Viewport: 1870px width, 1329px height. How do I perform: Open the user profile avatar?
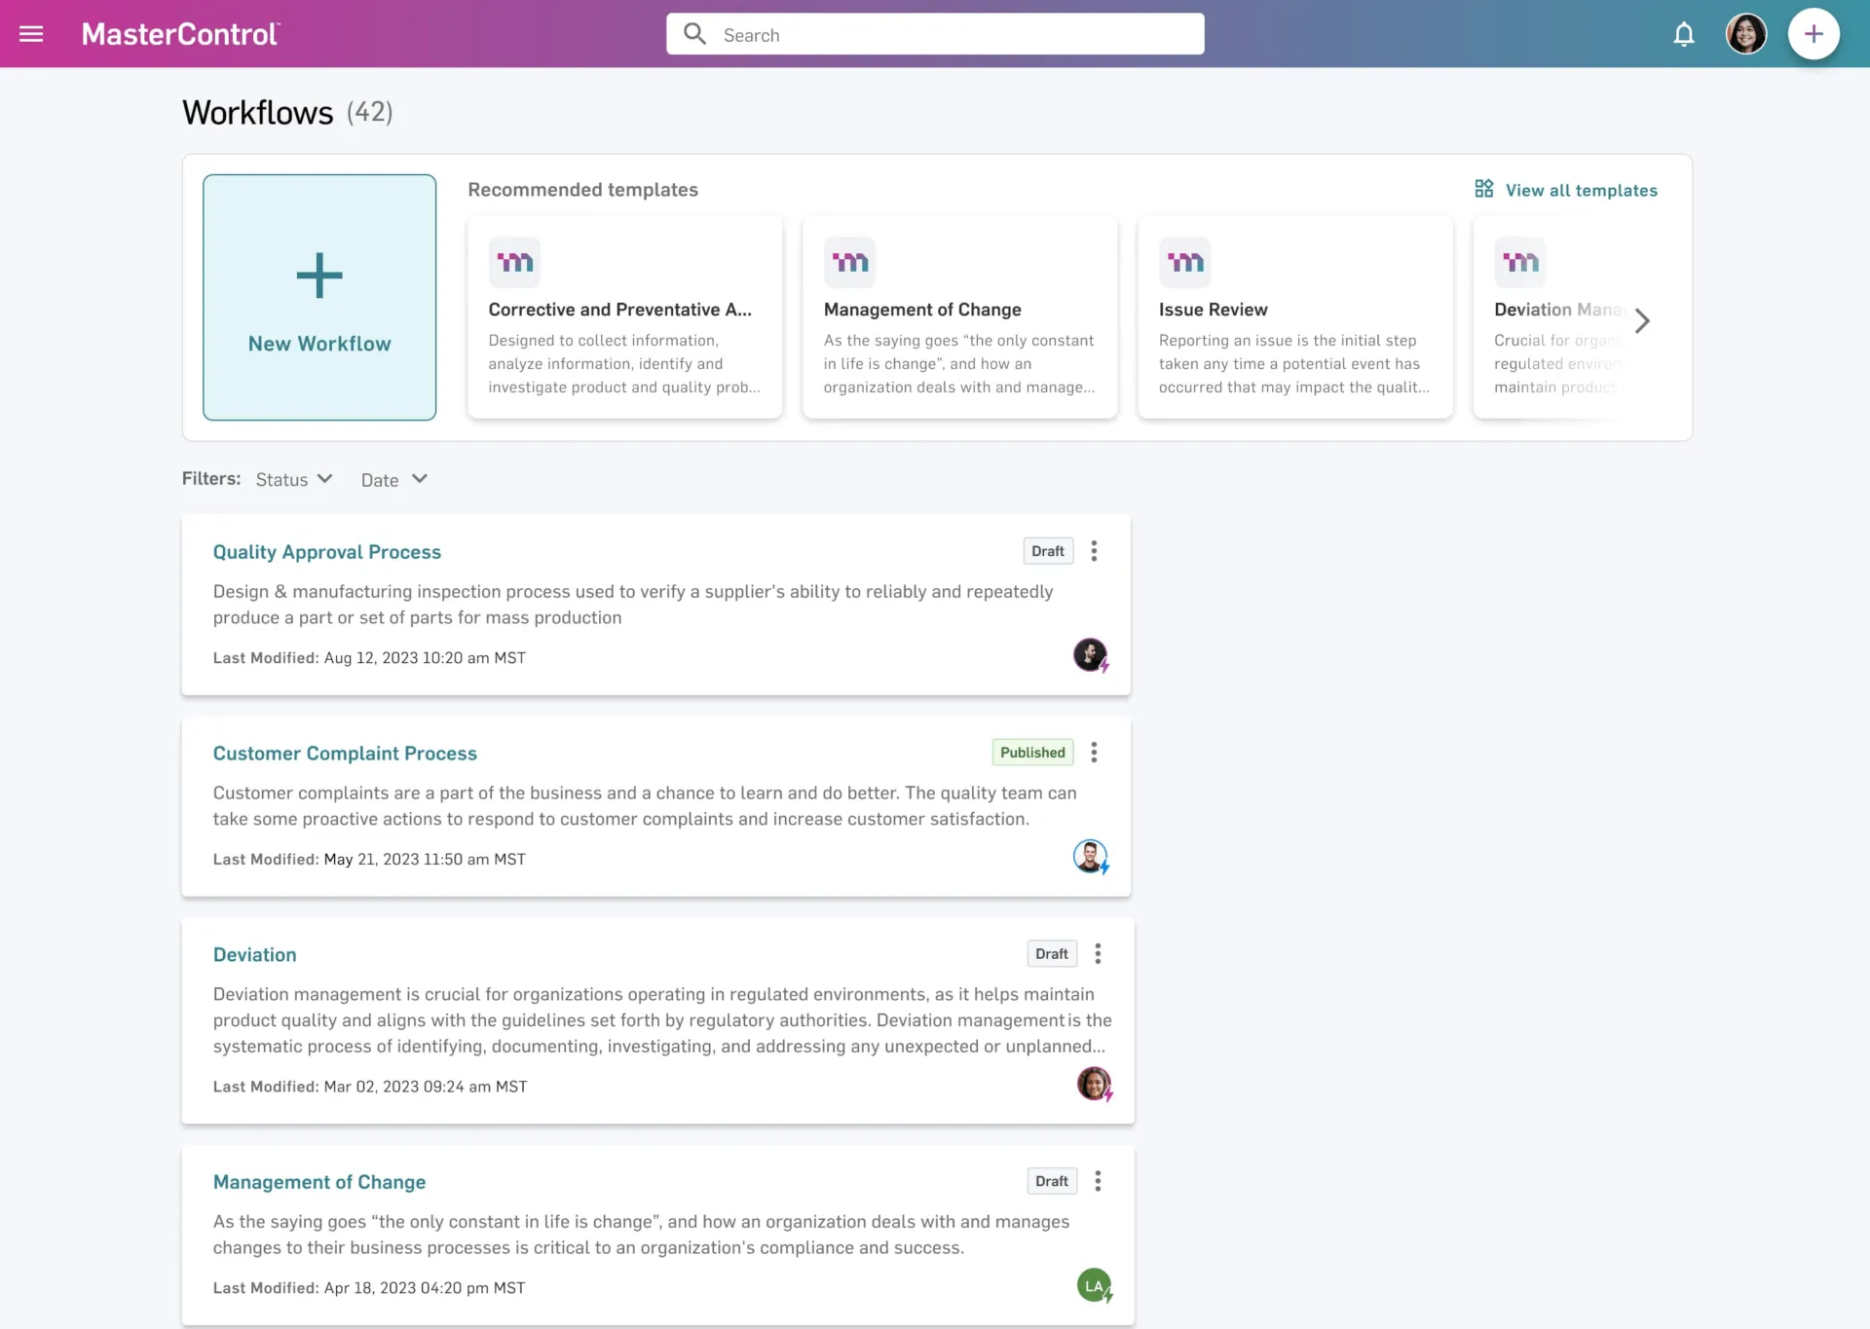tap(1746, 34)
